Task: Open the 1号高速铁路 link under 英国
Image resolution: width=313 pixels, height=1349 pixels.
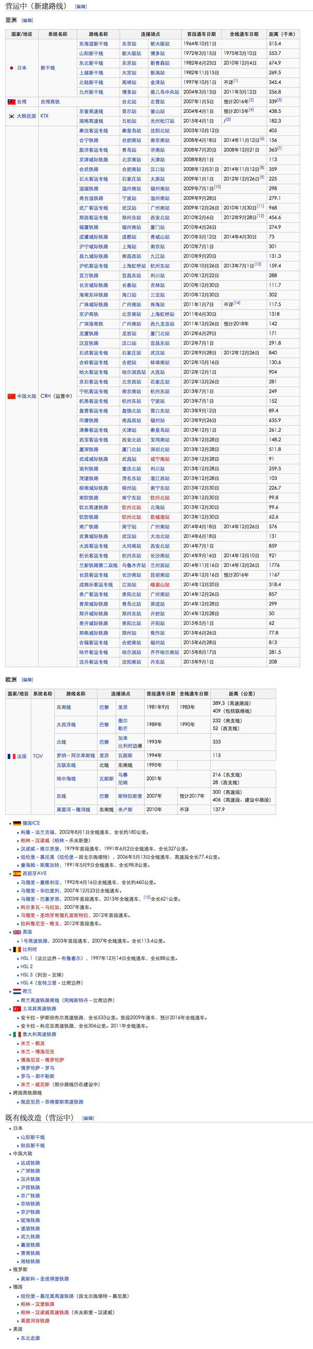Action: point(35,941)
